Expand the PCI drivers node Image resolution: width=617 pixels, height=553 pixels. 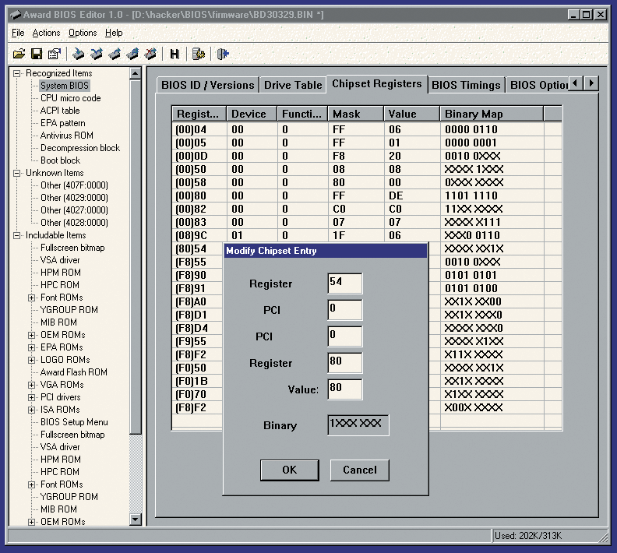[x=31, y=398]
